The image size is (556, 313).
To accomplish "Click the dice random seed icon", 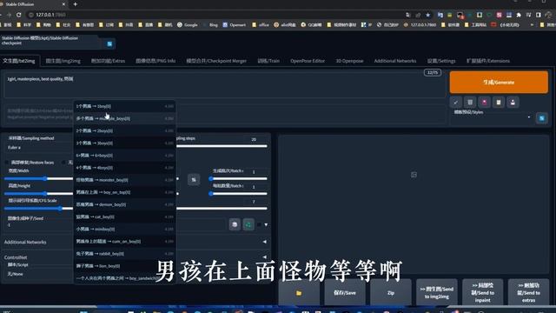I will pyautogui.click(x=235, y=224).
